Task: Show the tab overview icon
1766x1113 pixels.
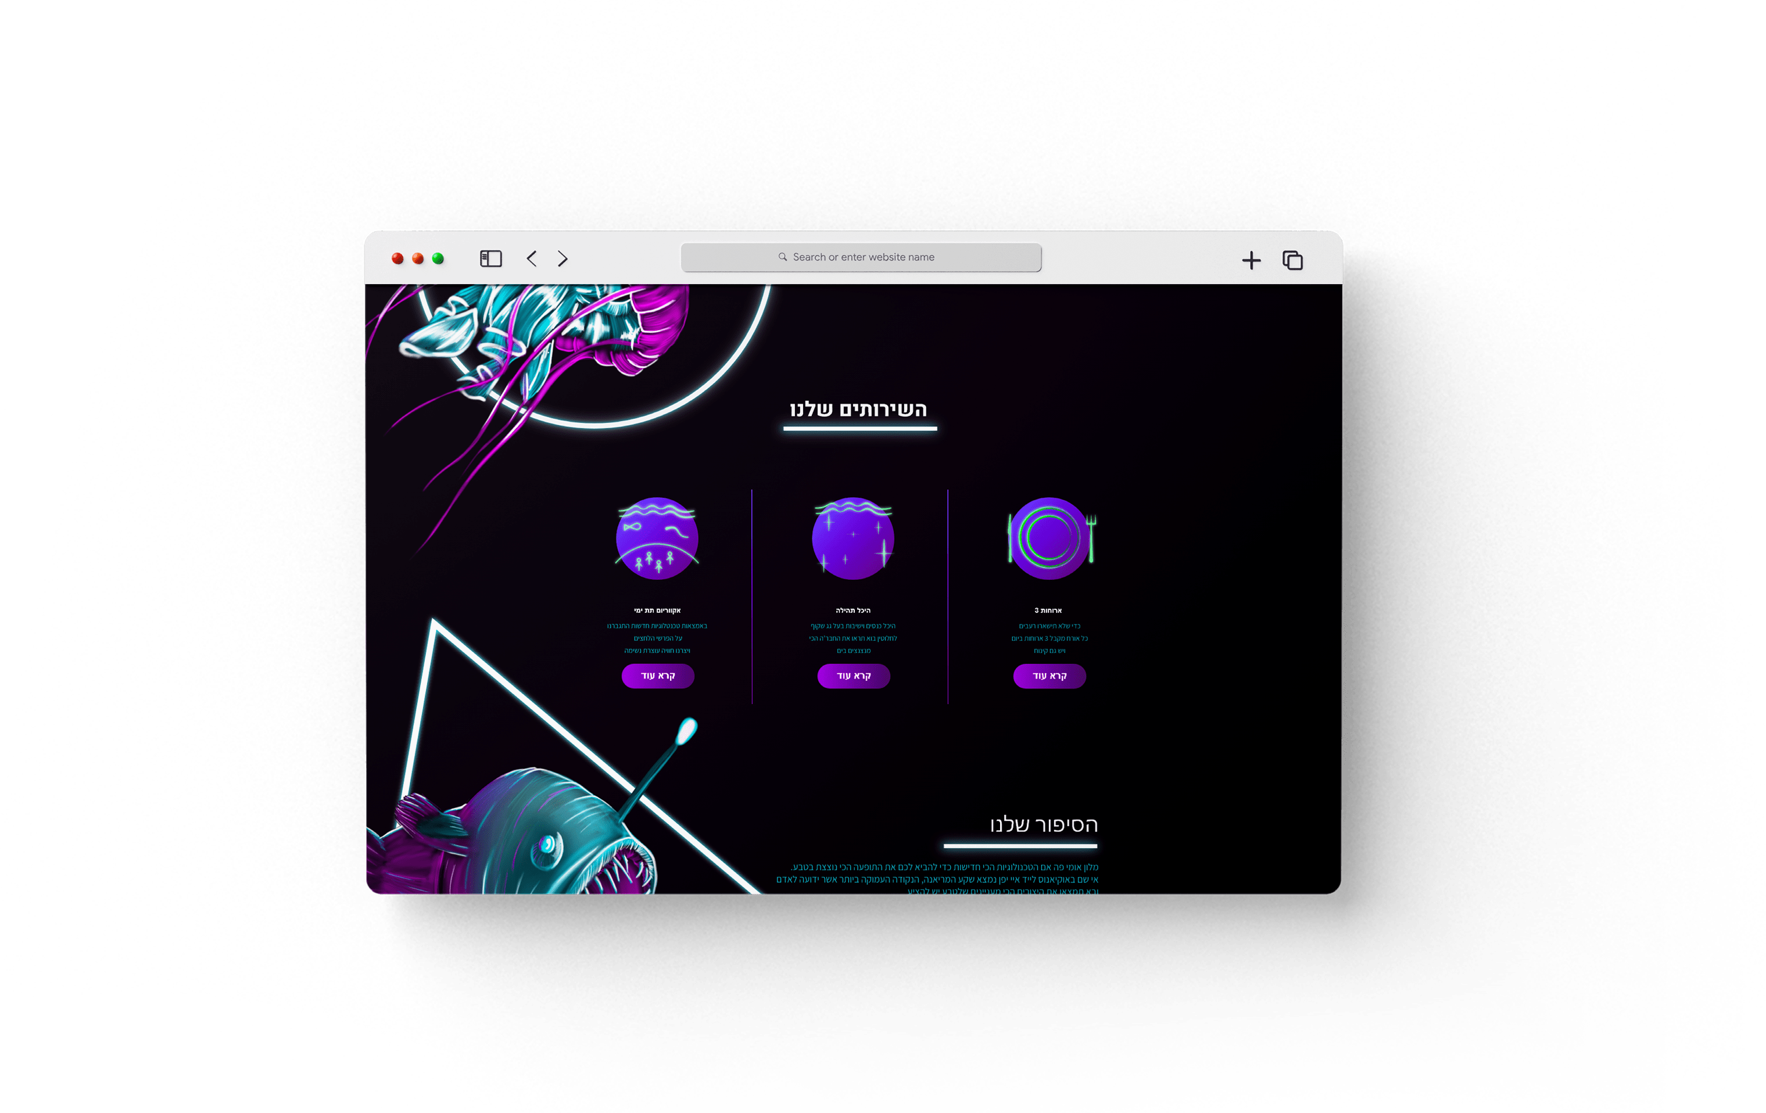Action: (x=1292, y=260)
